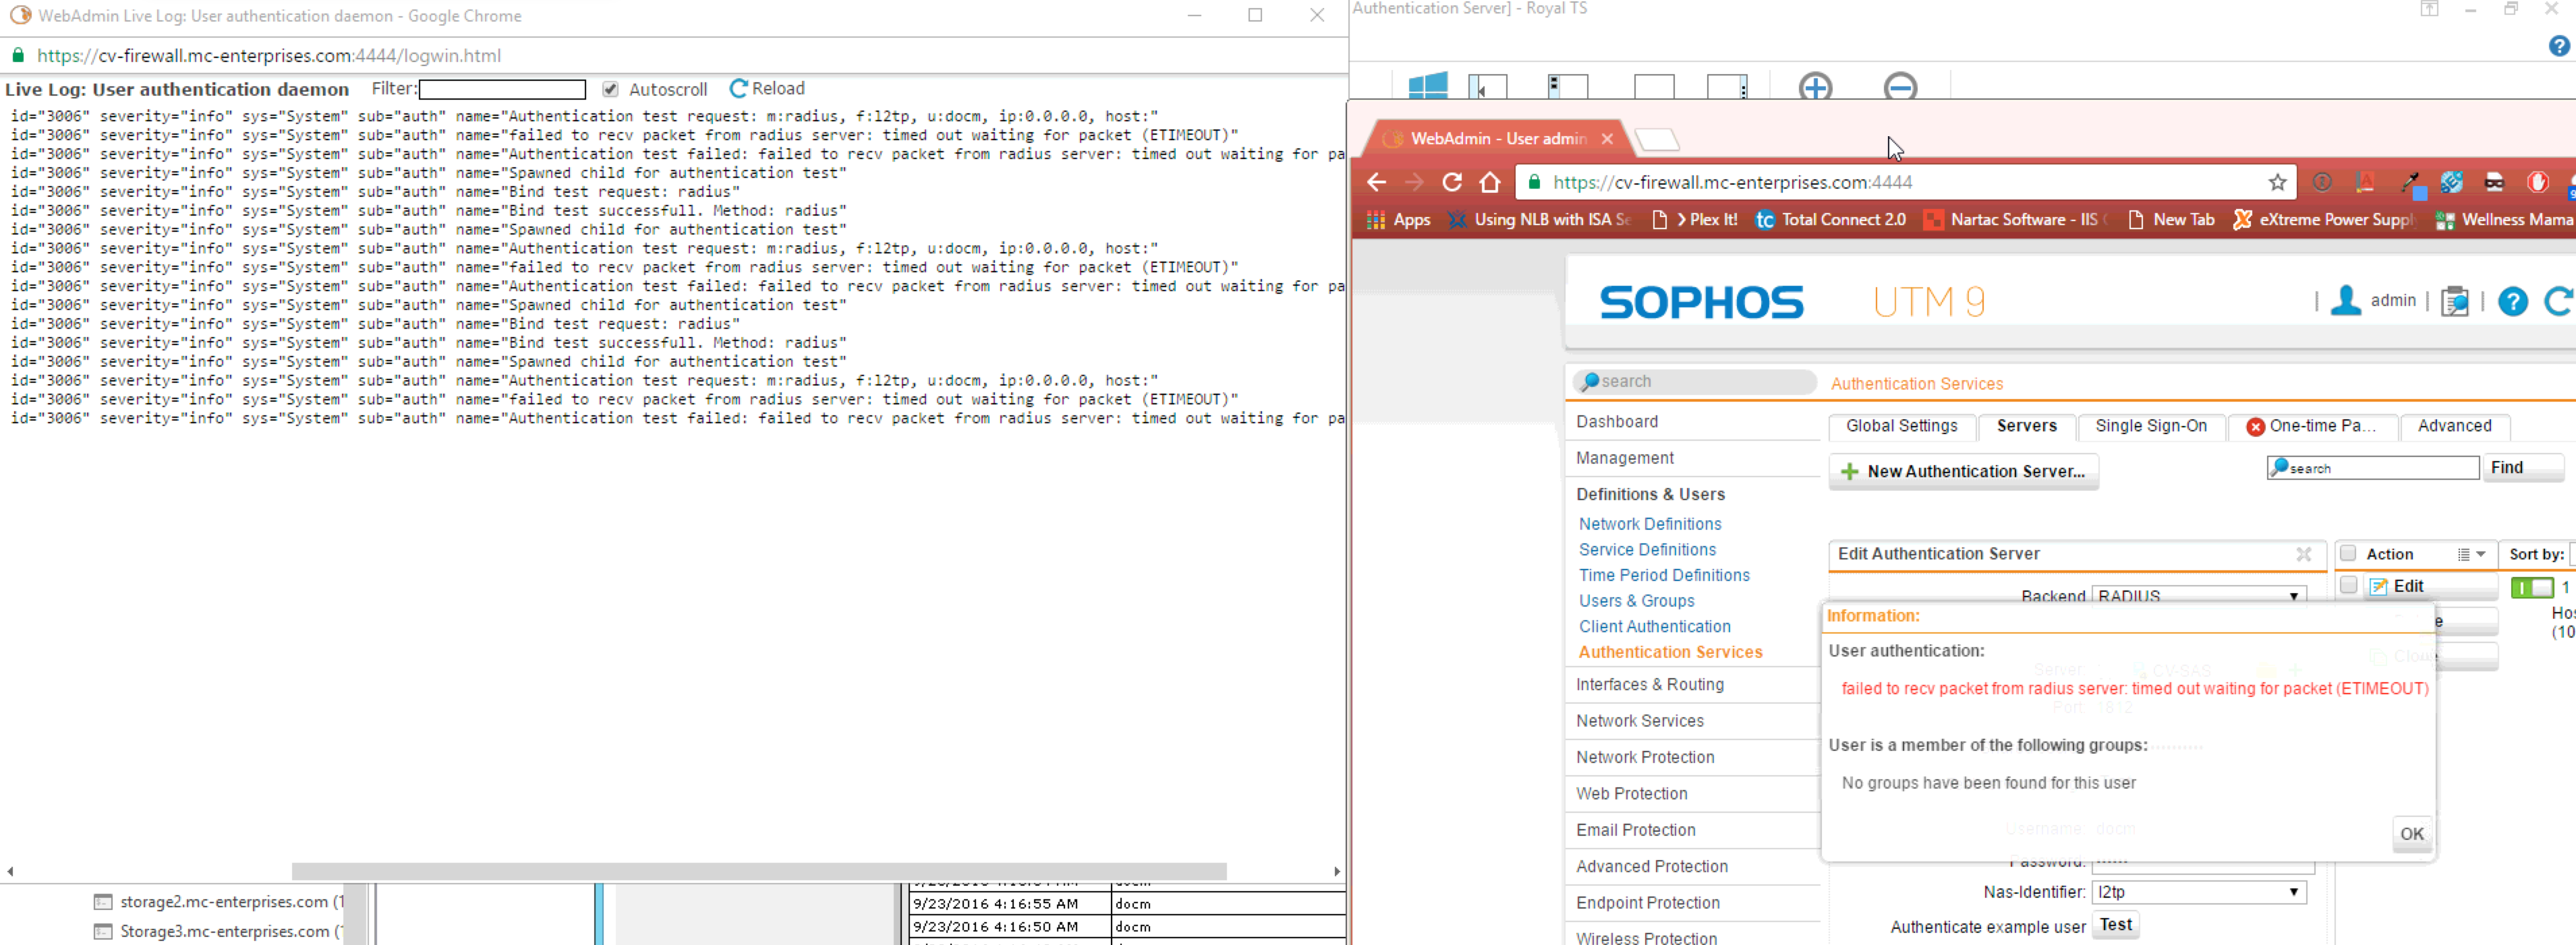The height and width of the screenshot is (945, 2576).
Task: Click Royal TS zoom out minus icon
Action: point(1900,87)
